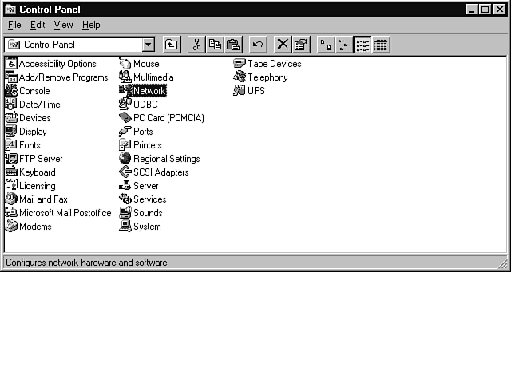The height and width of the screenshot is (383, 511).
Task: Open the Help menu
Action: (91, 25)
